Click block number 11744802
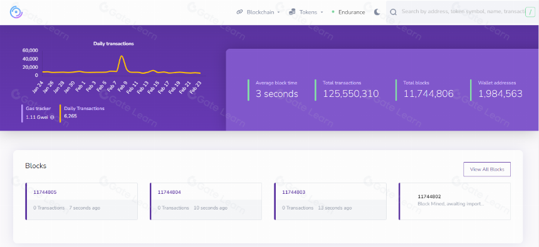 click(429, 196)
